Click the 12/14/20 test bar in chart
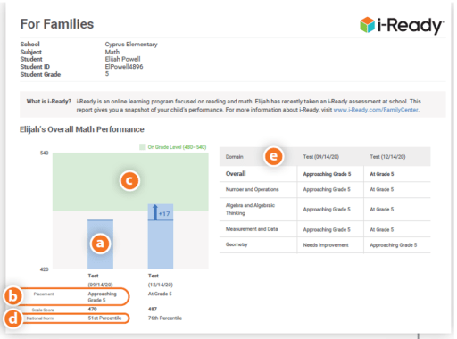Viewport: 457px width, 339px height. pos(161,236)
